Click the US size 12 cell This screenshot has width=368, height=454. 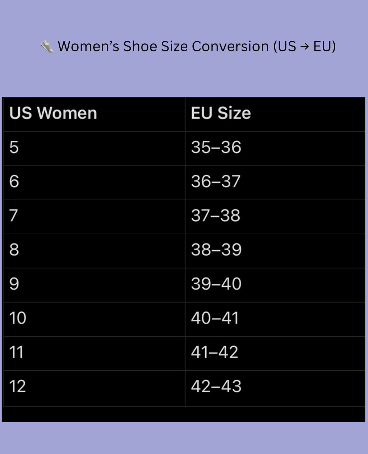pos(17,387)
